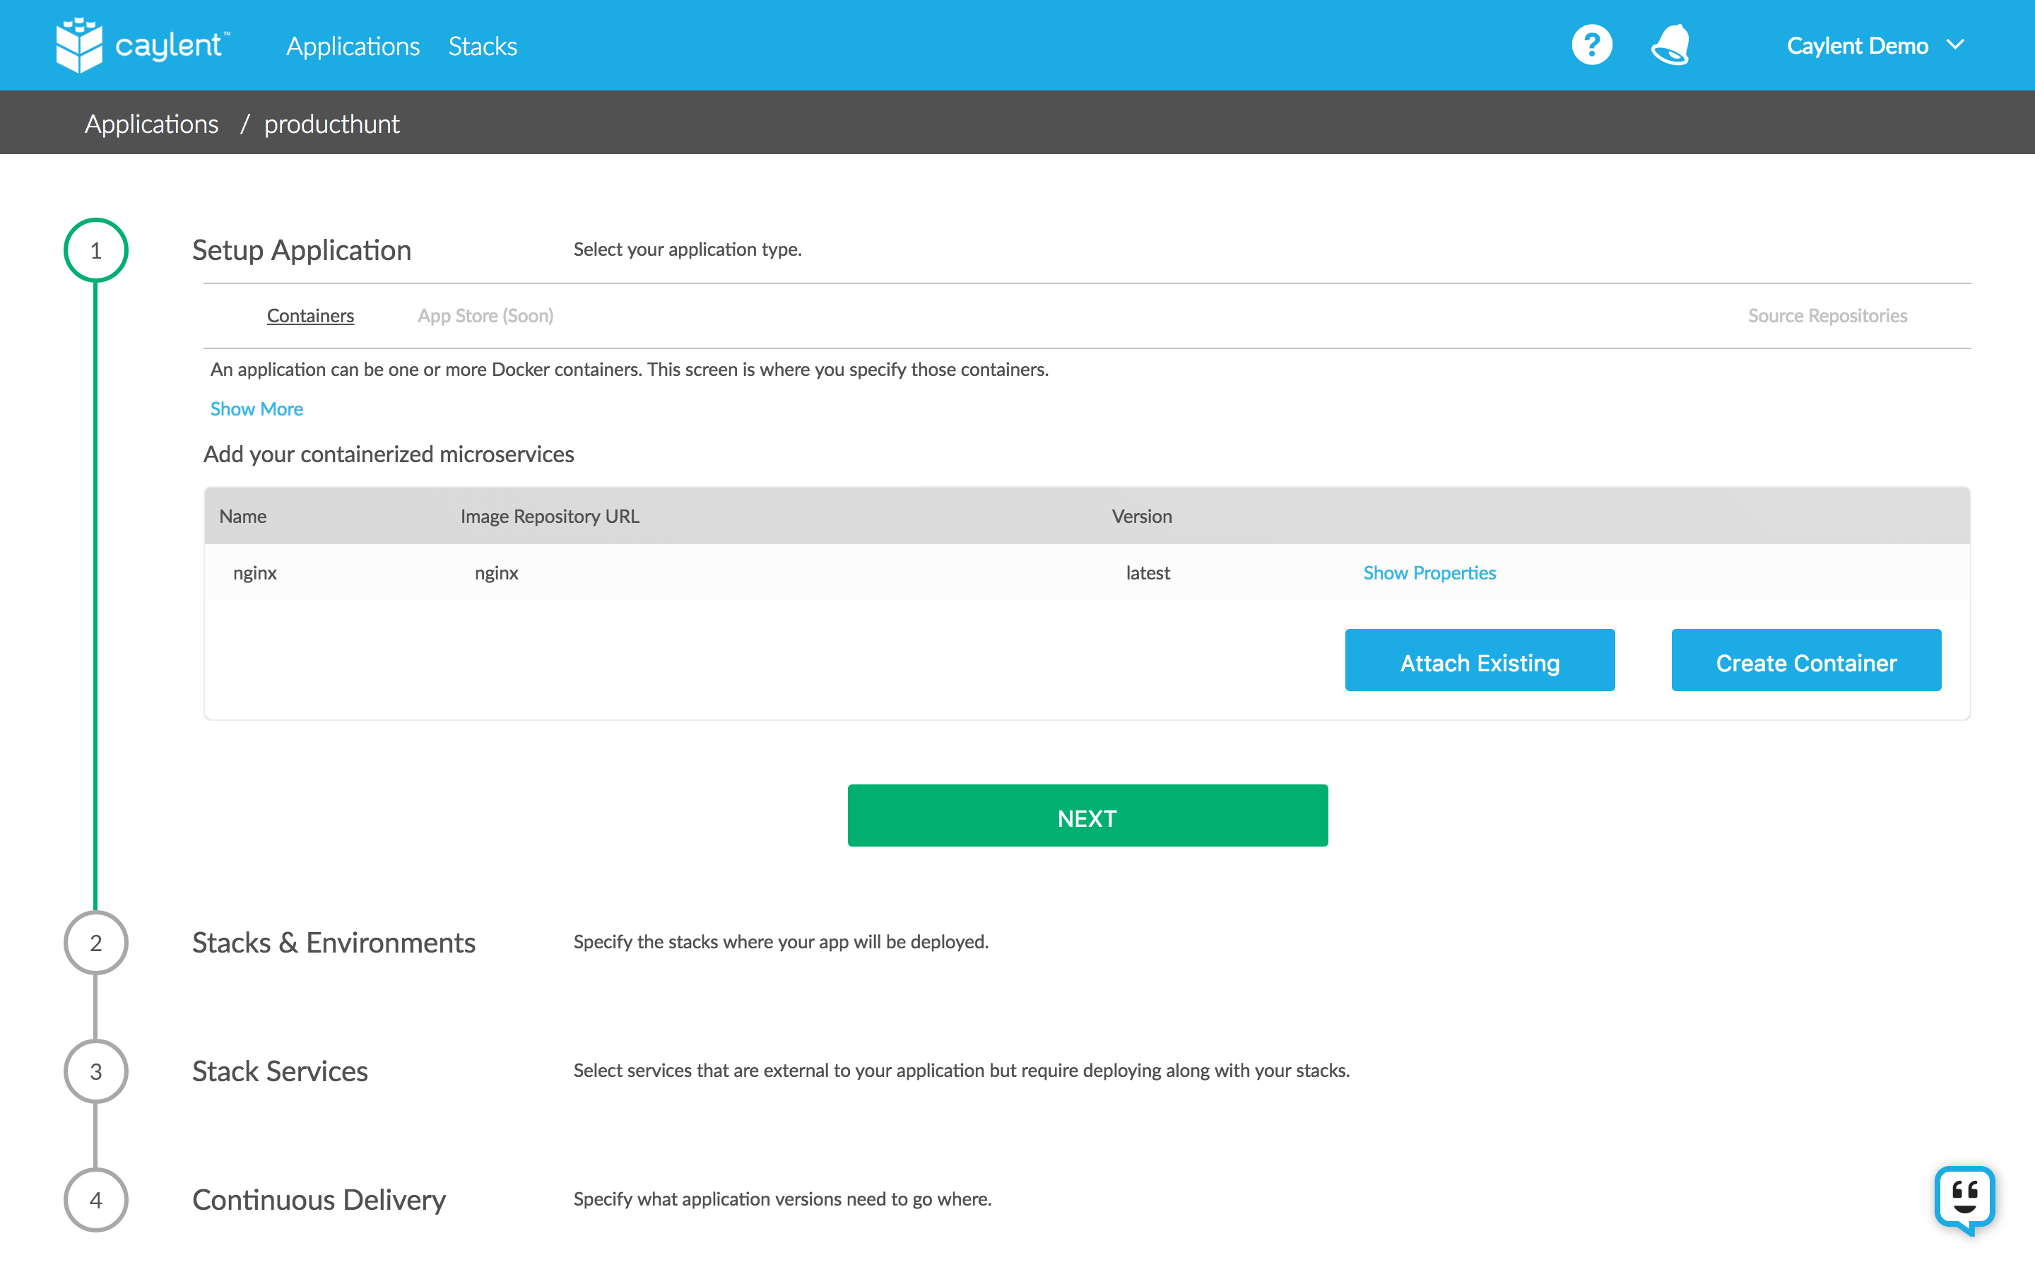Jump to step 3 circle indicator
This screenshot has height=1272, width=2035.
point(96,1072)
